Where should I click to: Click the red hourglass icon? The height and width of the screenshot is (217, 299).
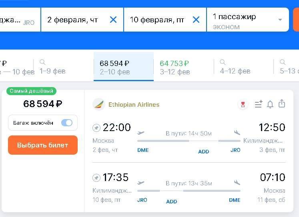point(243,105)
